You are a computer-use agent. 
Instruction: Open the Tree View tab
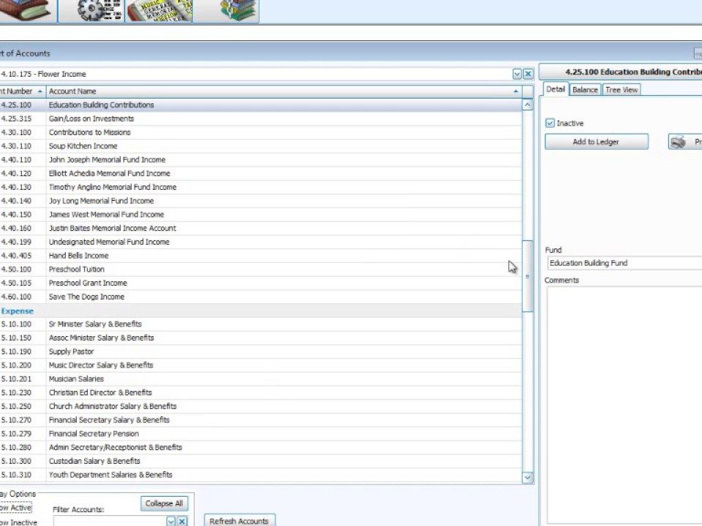click(622, 89)
